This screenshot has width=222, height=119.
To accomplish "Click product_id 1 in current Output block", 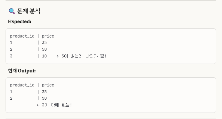I will pos(11,92).
